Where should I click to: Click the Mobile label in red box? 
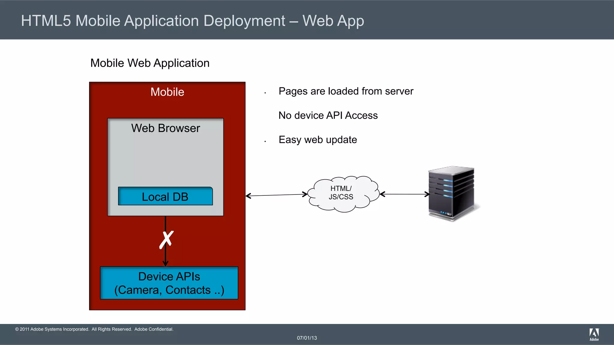167,92
